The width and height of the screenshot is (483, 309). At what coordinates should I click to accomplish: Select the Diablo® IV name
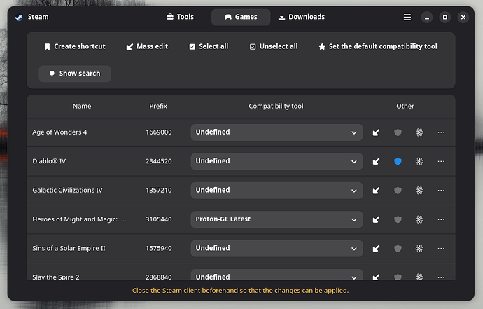(49, 161)
